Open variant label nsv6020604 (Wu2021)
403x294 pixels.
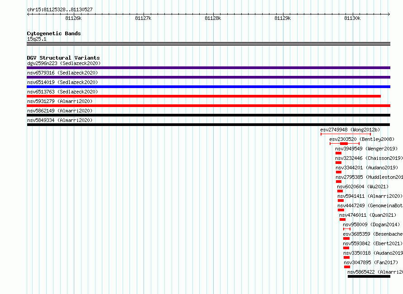363,187
